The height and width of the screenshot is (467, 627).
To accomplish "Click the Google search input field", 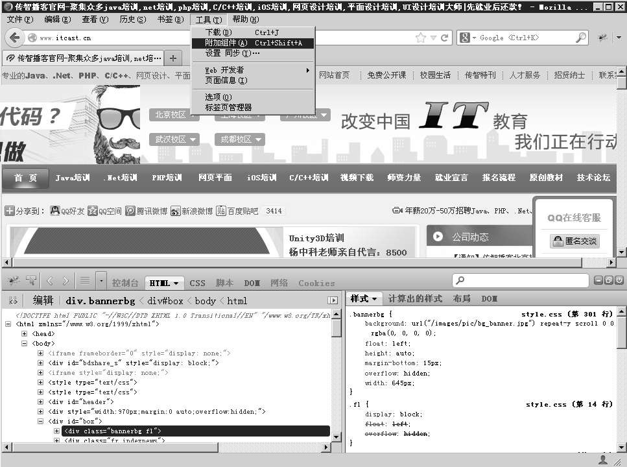I will click(524, 38).
